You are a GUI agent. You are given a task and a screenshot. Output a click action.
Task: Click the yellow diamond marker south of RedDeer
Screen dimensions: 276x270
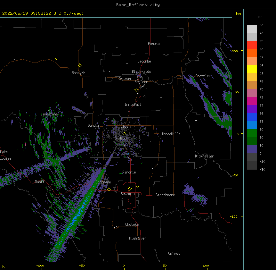coord(136,90)
